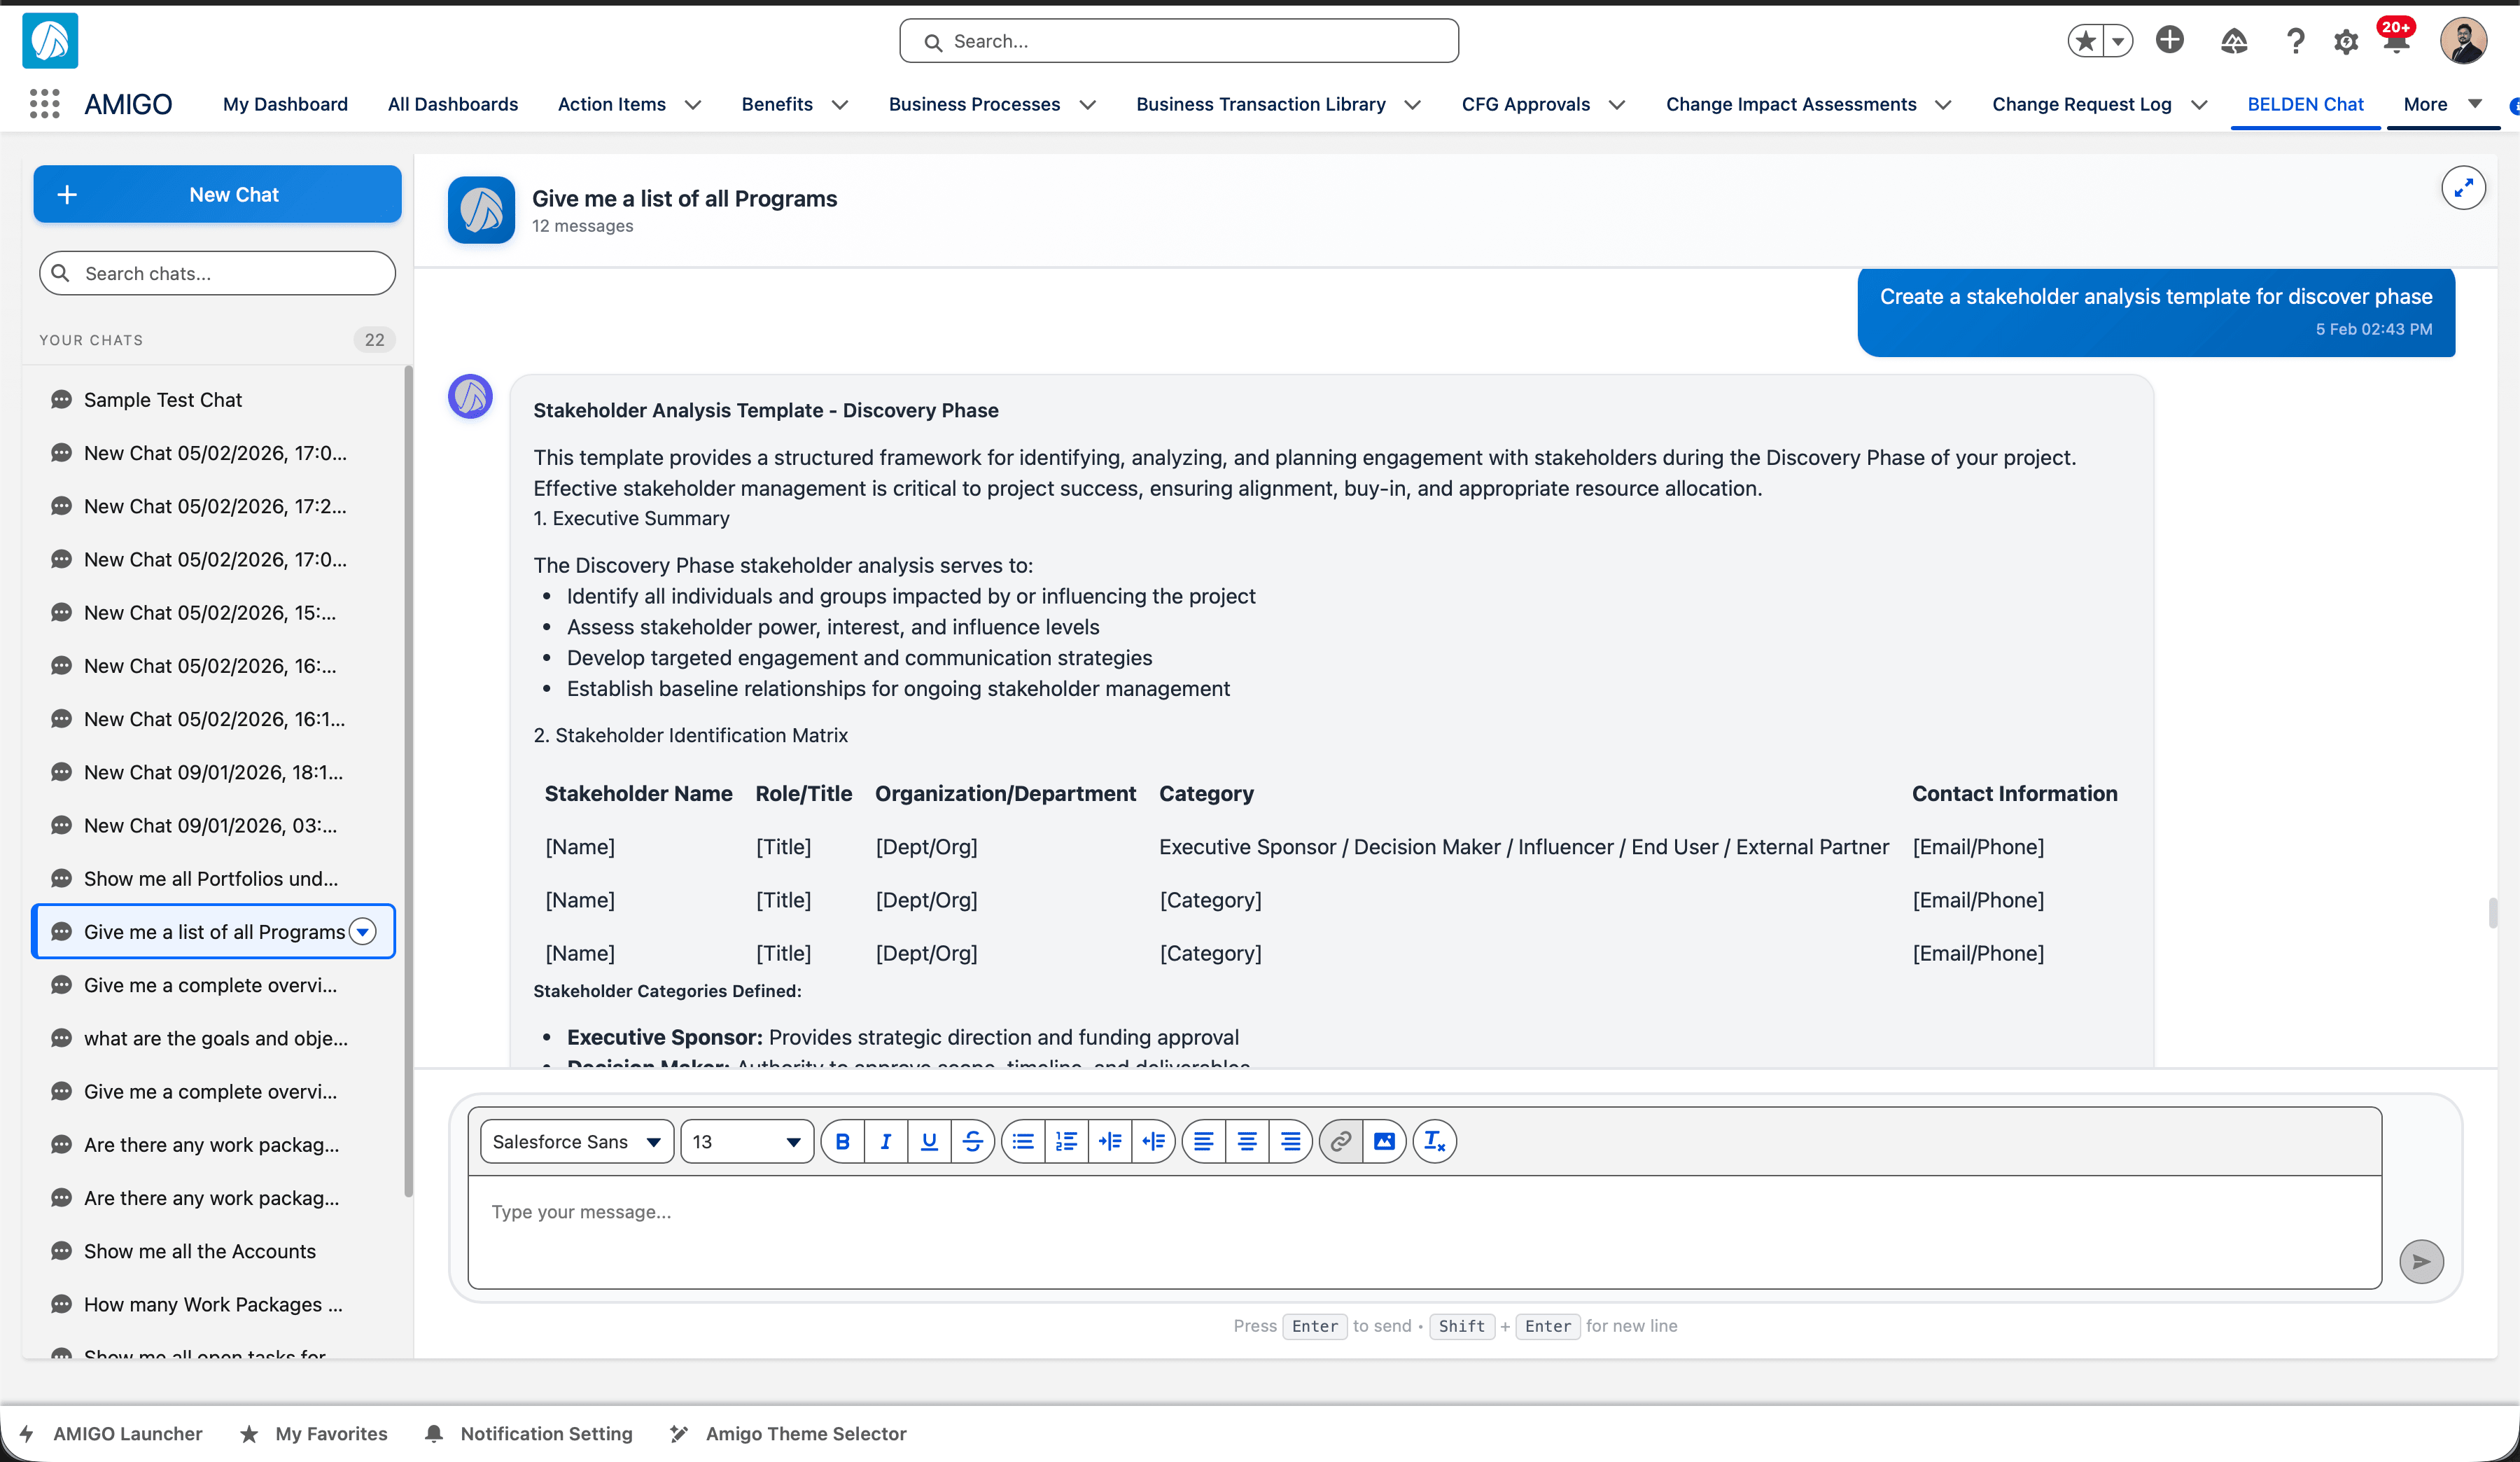Screen dimensions: 2520x1462
Task: Click the conversation scrollbar thumb
Action: pos(2493,913)
